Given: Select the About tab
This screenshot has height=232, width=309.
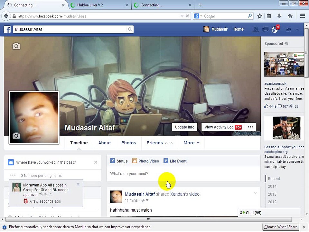Looking at the screenshot, I should [104, 143].
